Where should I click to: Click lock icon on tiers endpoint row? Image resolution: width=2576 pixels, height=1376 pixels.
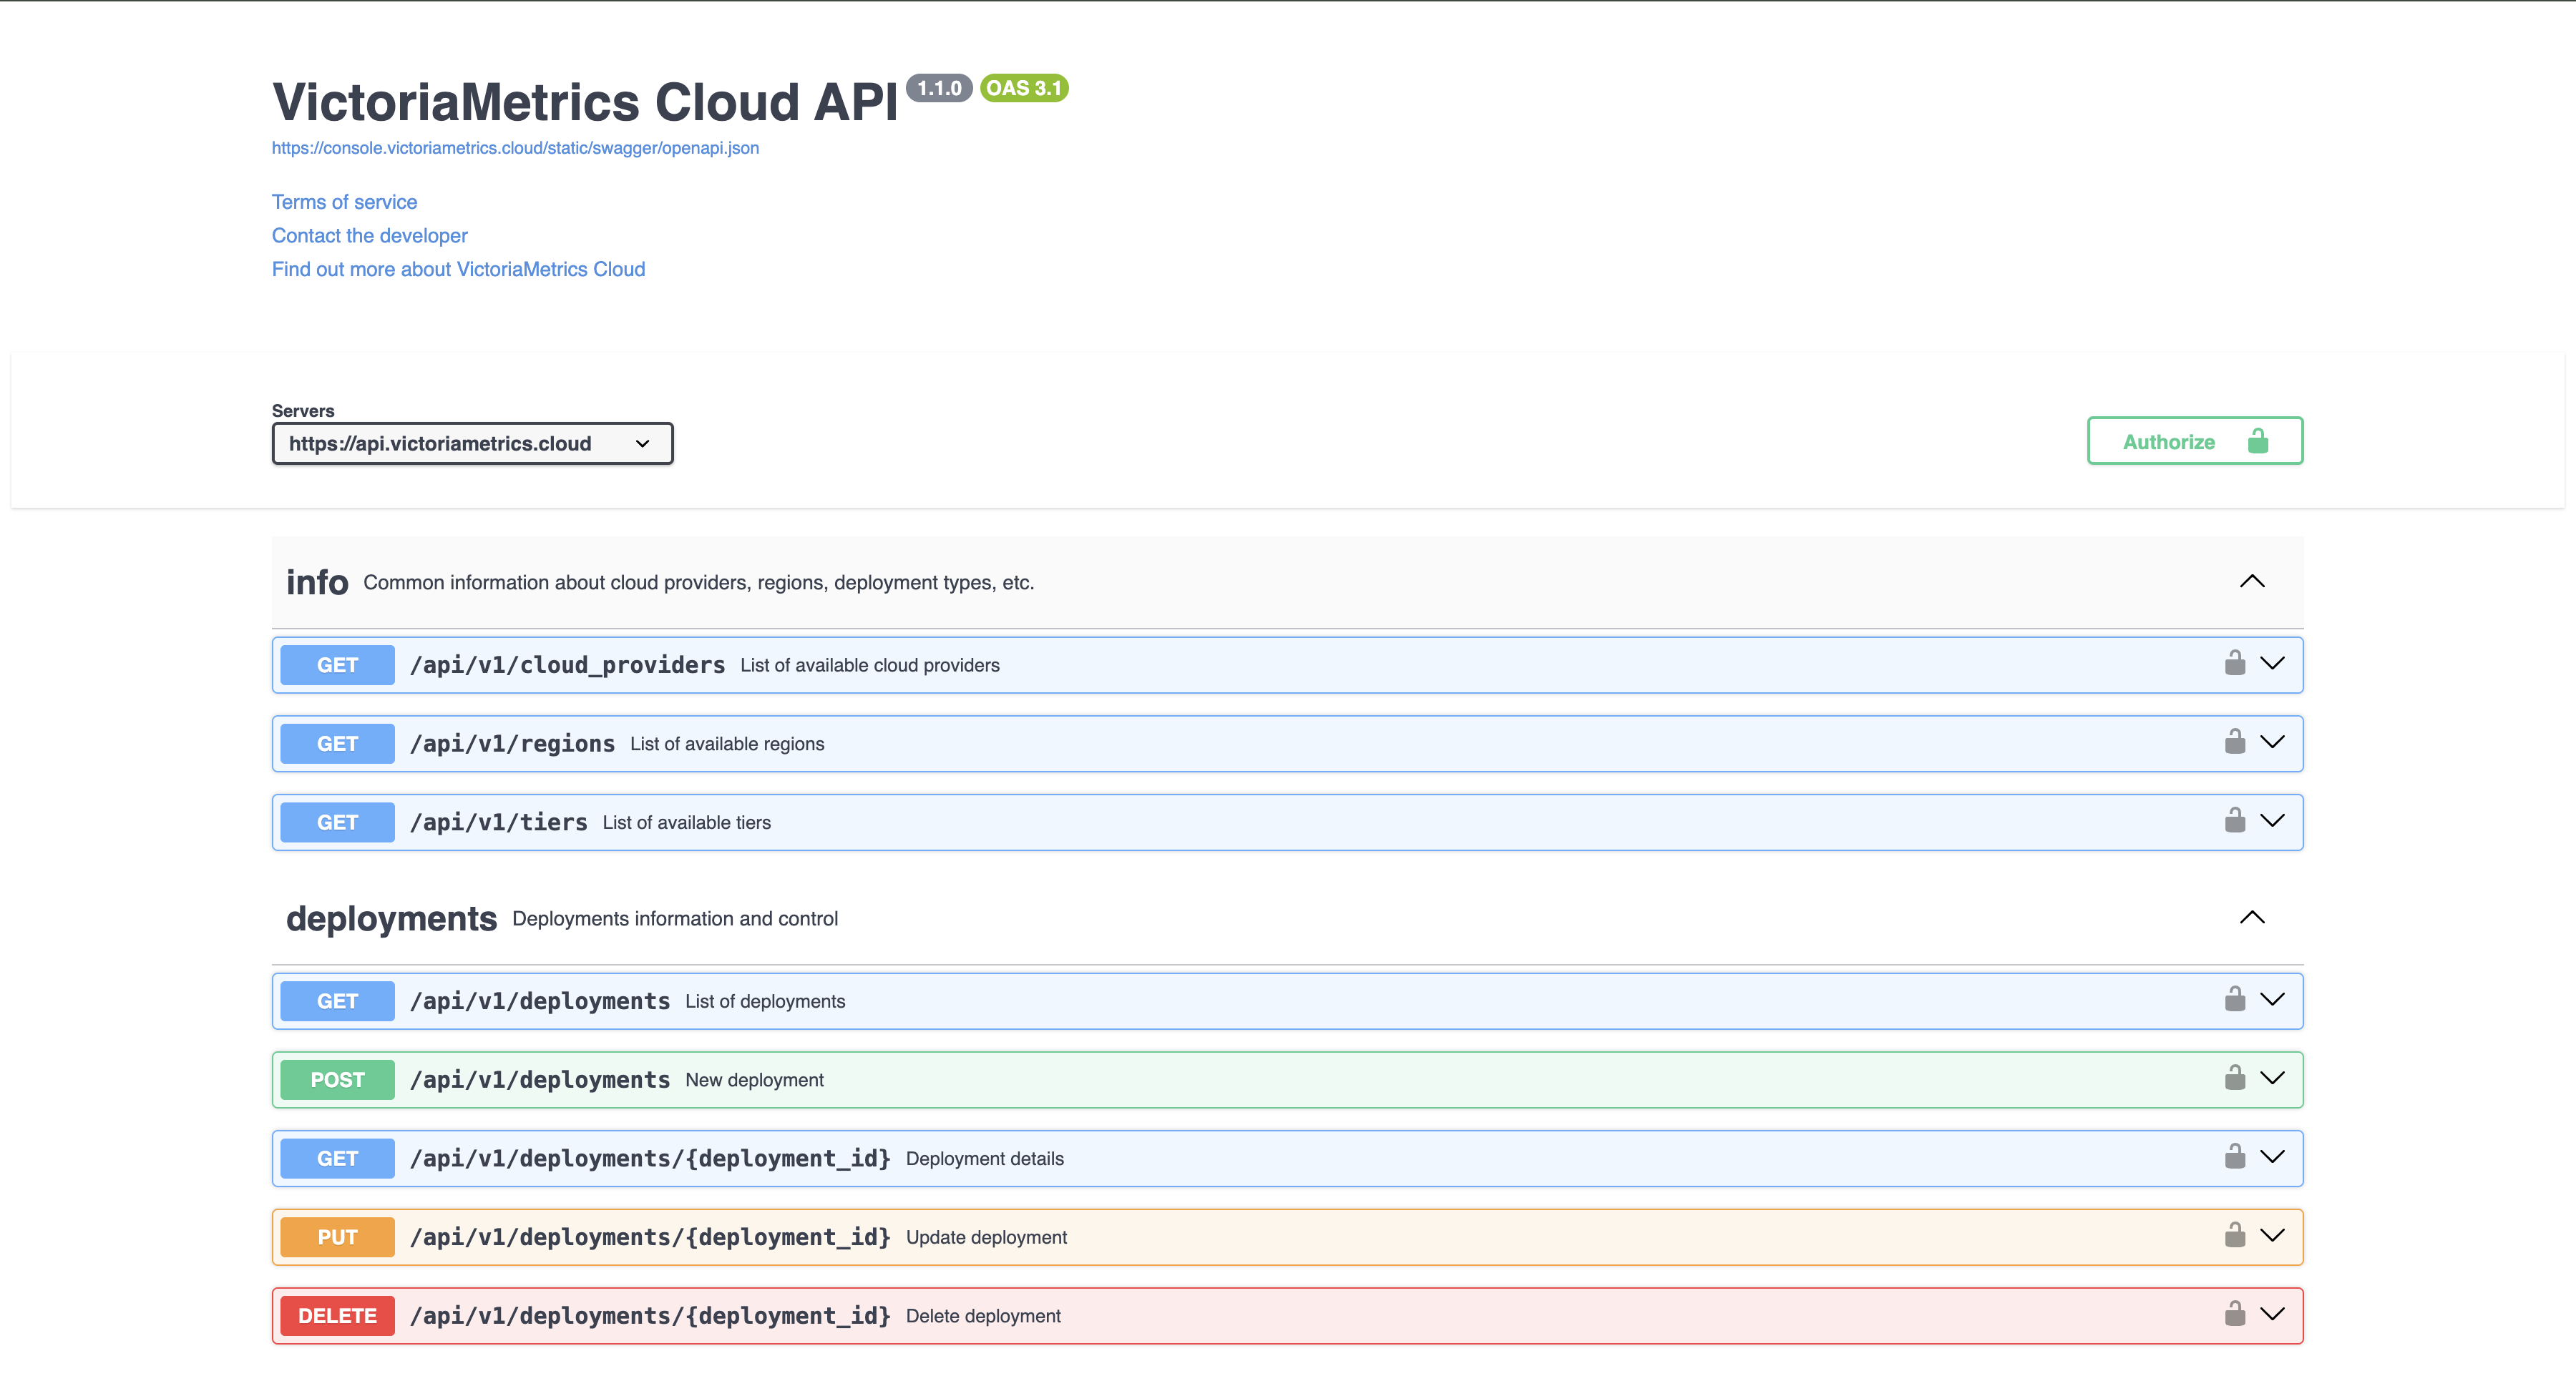click(2234, 820)
